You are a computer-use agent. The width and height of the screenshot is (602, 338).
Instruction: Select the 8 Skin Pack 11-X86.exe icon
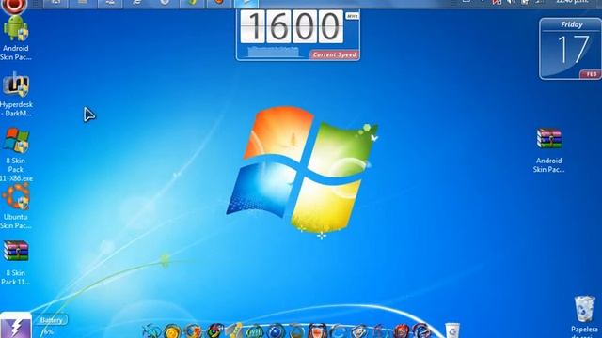coord(16,154)
